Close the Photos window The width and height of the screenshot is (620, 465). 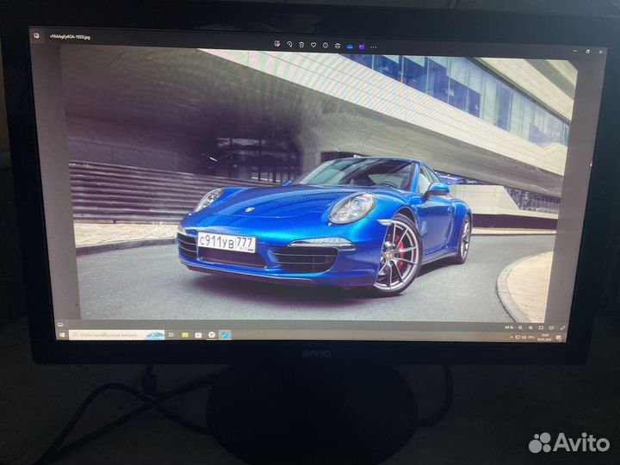(601, 52)
